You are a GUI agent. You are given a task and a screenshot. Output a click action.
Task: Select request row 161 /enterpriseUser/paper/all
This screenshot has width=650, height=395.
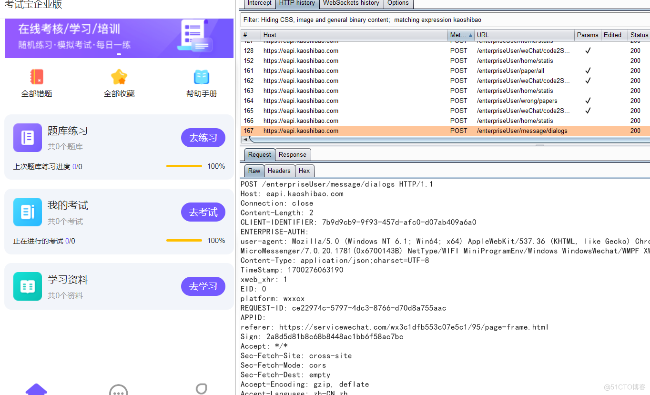pyautogui.click(x=445, y=71)
